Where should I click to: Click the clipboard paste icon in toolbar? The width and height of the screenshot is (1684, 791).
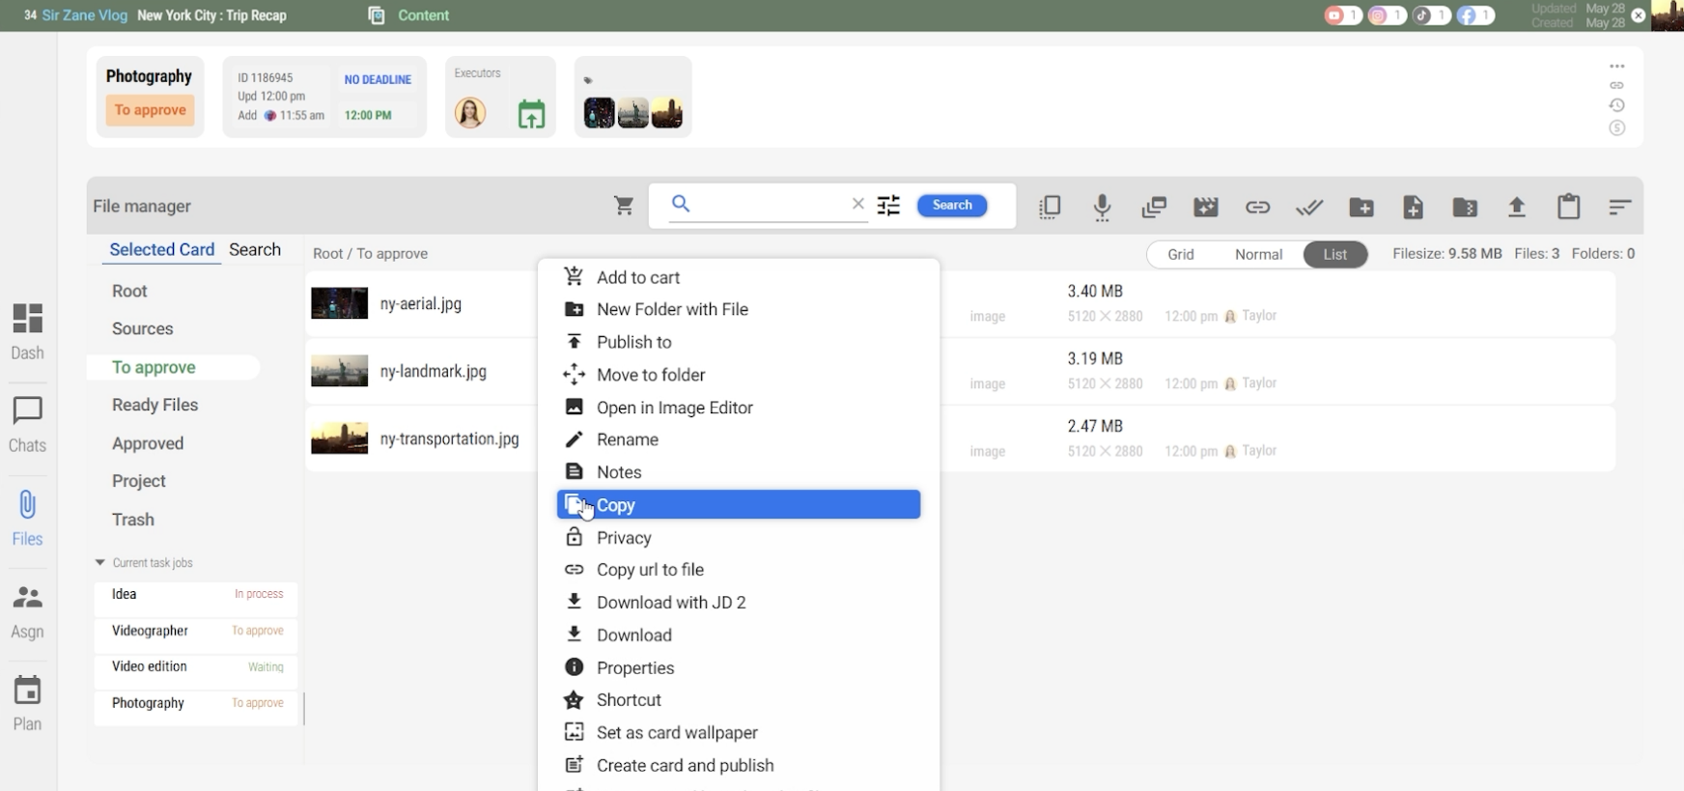[1569, 207]
